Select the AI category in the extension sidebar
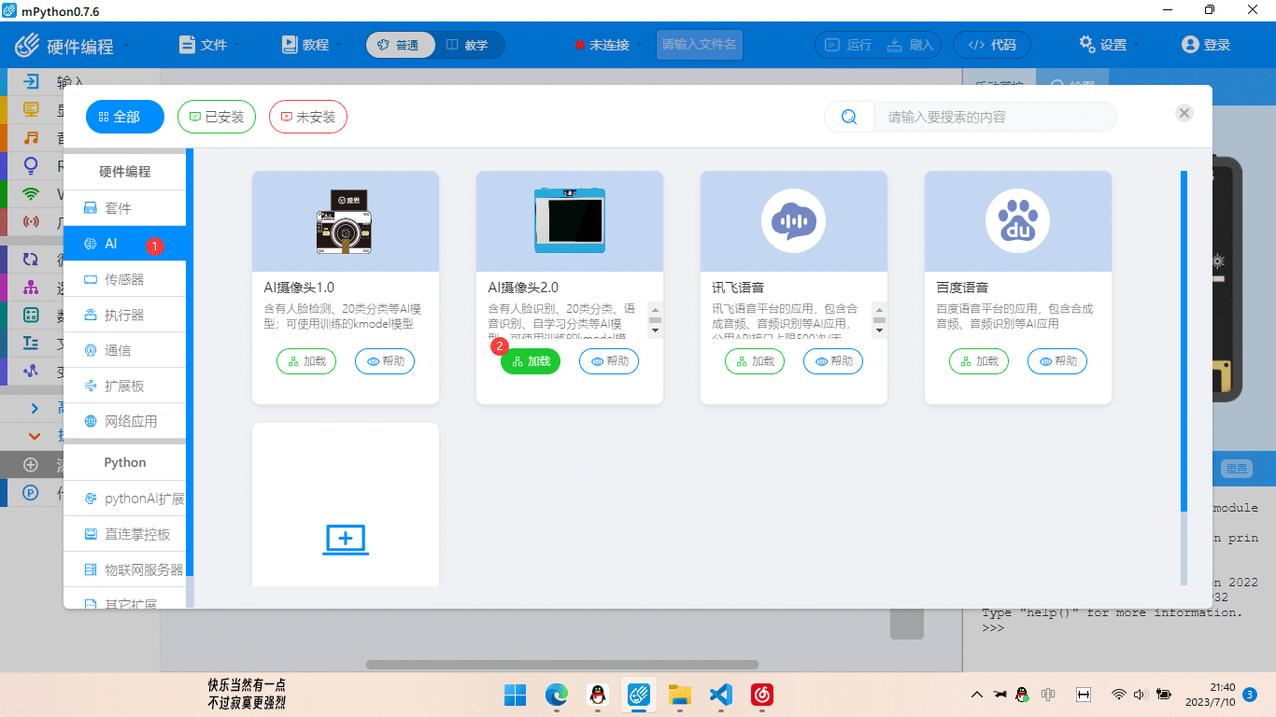Image resolution: width=1276 pixels, height=717 pixels. [124, 243]
